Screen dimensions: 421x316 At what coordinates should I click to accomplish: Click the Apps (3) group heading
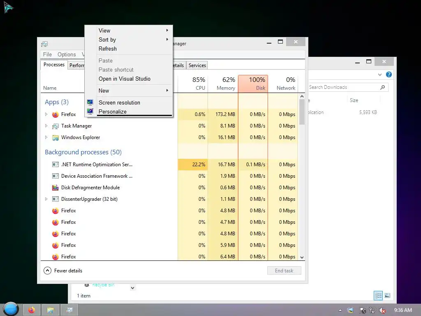click(57, 102)
